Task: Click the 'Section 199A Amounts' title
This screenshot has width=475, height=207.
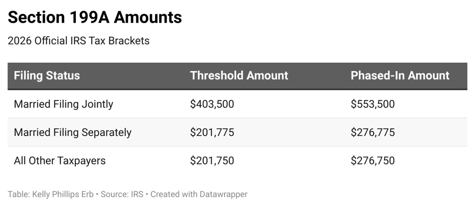Action: pos(95,18)
